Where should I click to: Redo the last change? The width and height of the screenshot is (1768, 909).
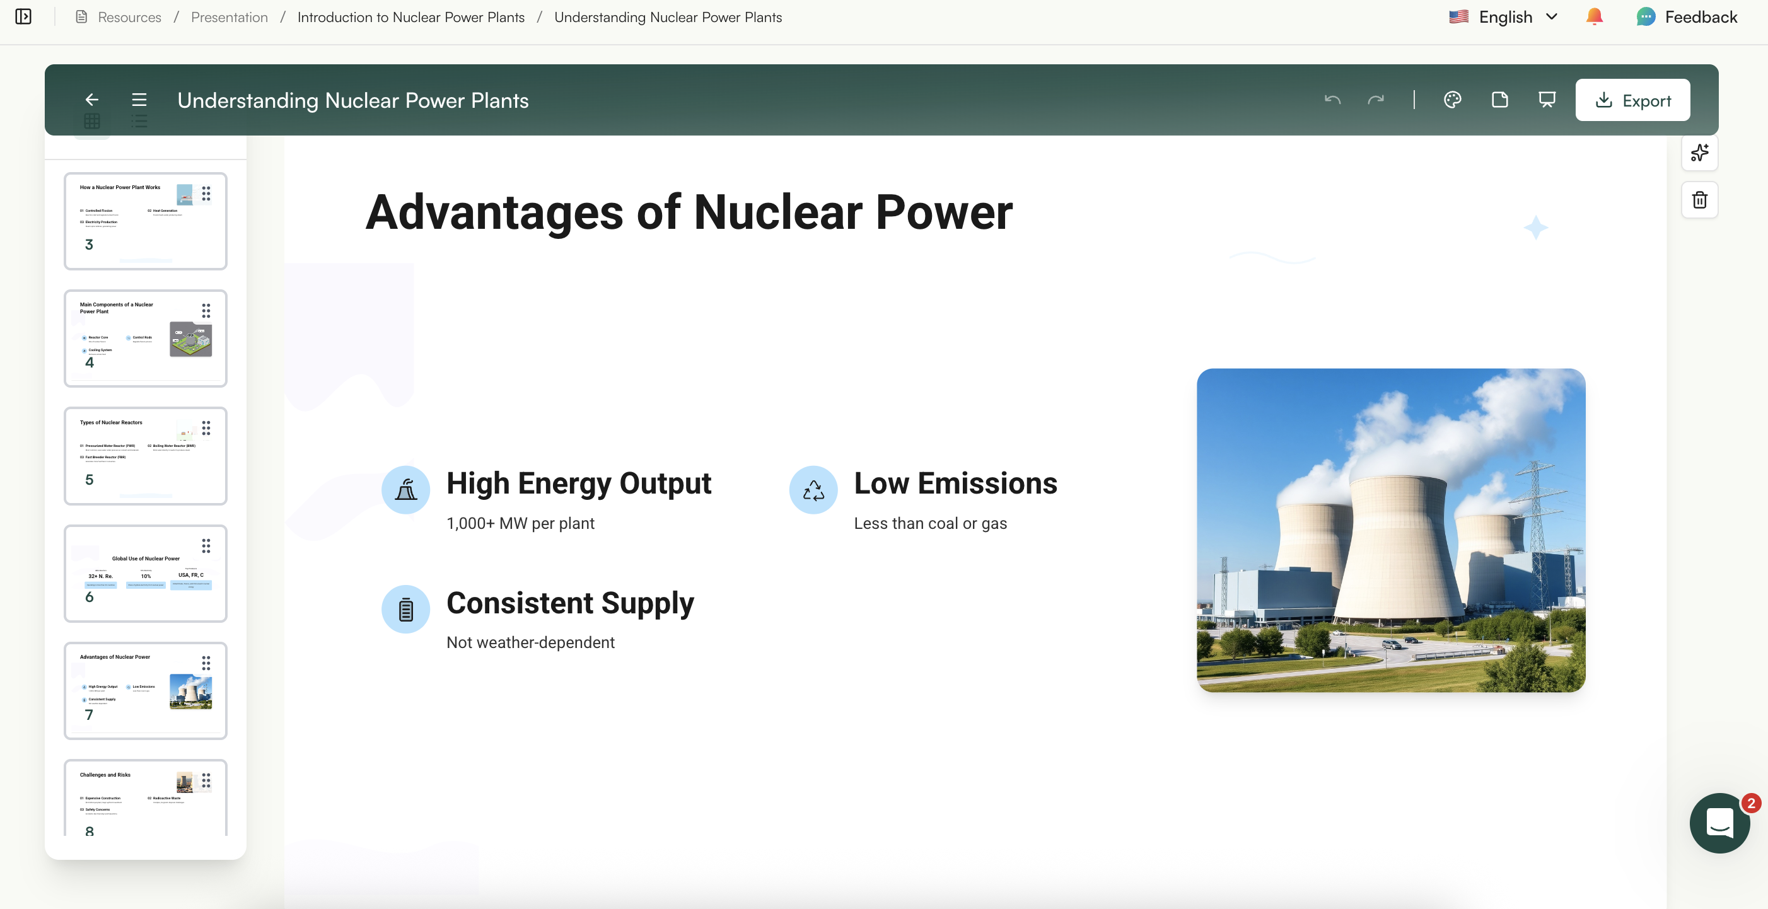(x=1376, y=100)
